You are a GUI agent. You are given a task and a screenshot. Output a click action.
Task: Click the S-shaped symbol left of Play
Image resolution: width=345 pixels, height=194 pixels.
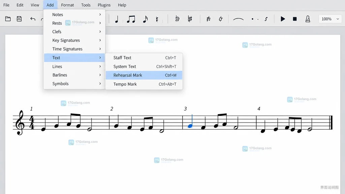click(x=266, y=19)
